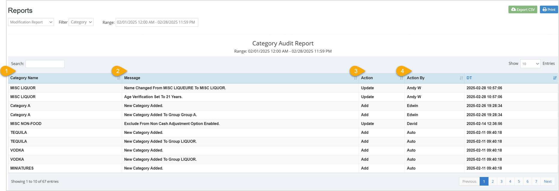This screenshot has width=559, height=191.
Task: Go to page 4 of results
Action: (x=510, y=181)
